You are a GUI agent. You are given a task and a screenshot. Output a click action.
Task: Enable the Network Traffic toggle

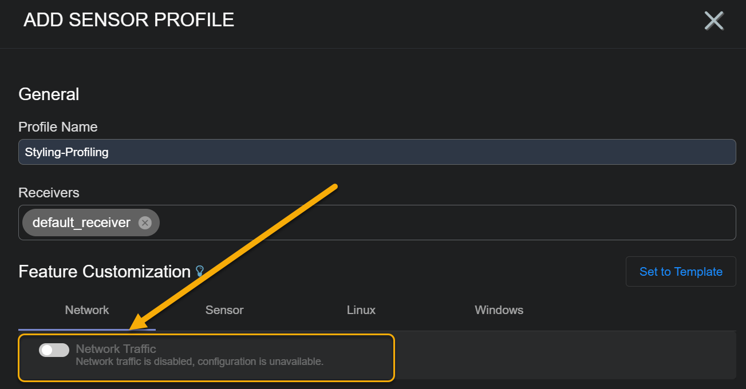(54, 350)
